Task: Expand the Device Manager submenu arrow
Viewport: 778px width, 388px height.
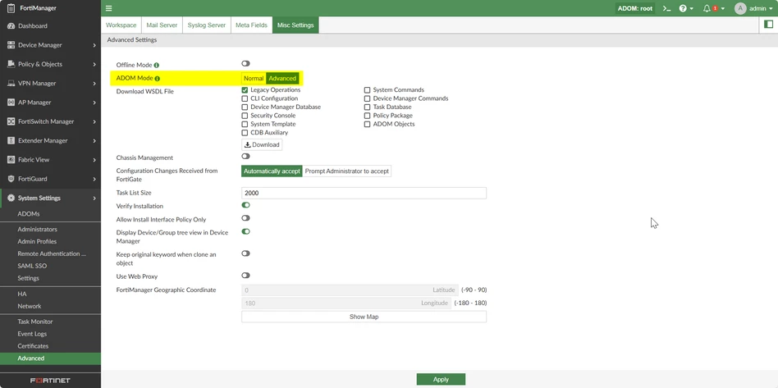Action: point(94,45)
